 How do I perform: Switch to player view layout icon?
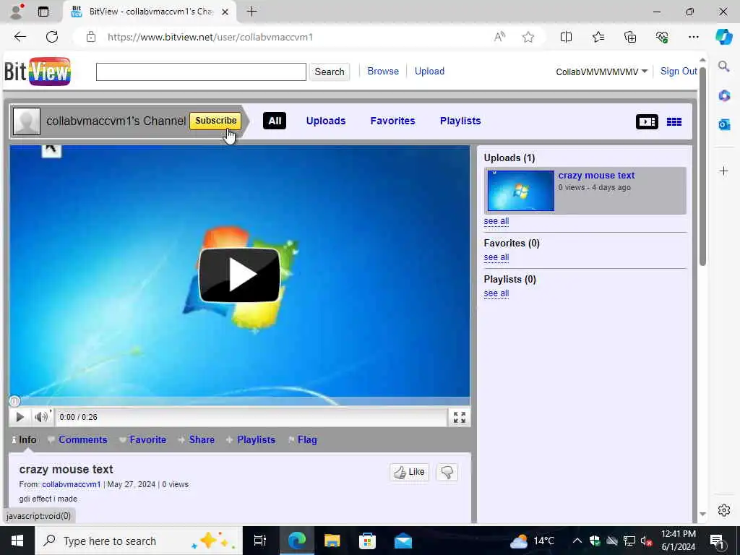click(x=647, y=121)
